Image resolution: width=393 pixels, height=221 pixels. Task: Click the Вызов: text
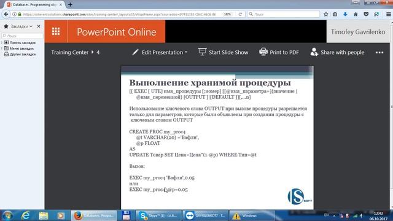(x=137, y=166)
